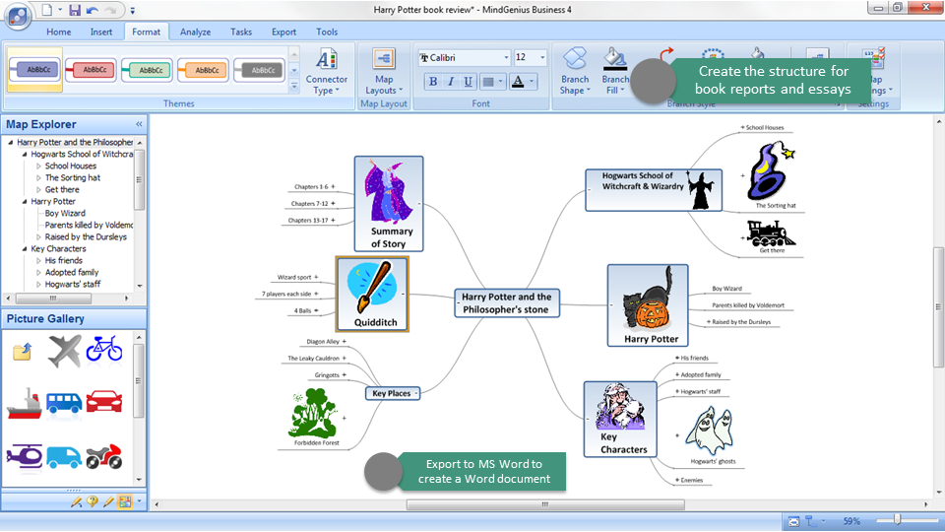Switch to the Tasks tab

pos(241,32)
